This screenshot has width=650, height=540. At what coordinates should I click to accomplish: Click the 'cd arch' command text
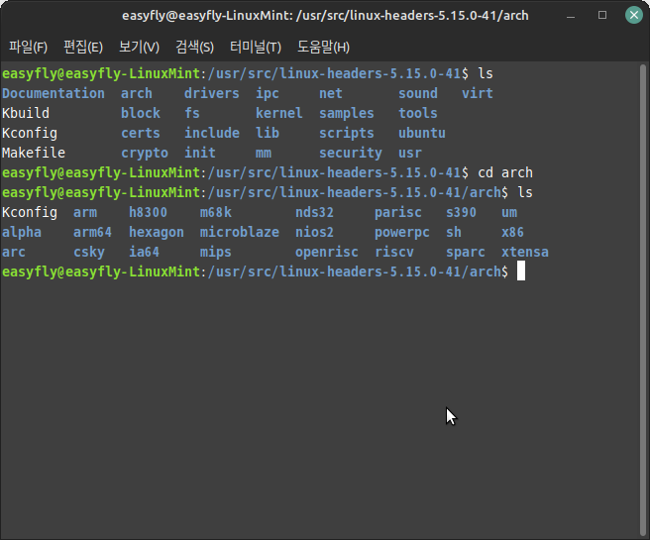[x=505, y=172]
